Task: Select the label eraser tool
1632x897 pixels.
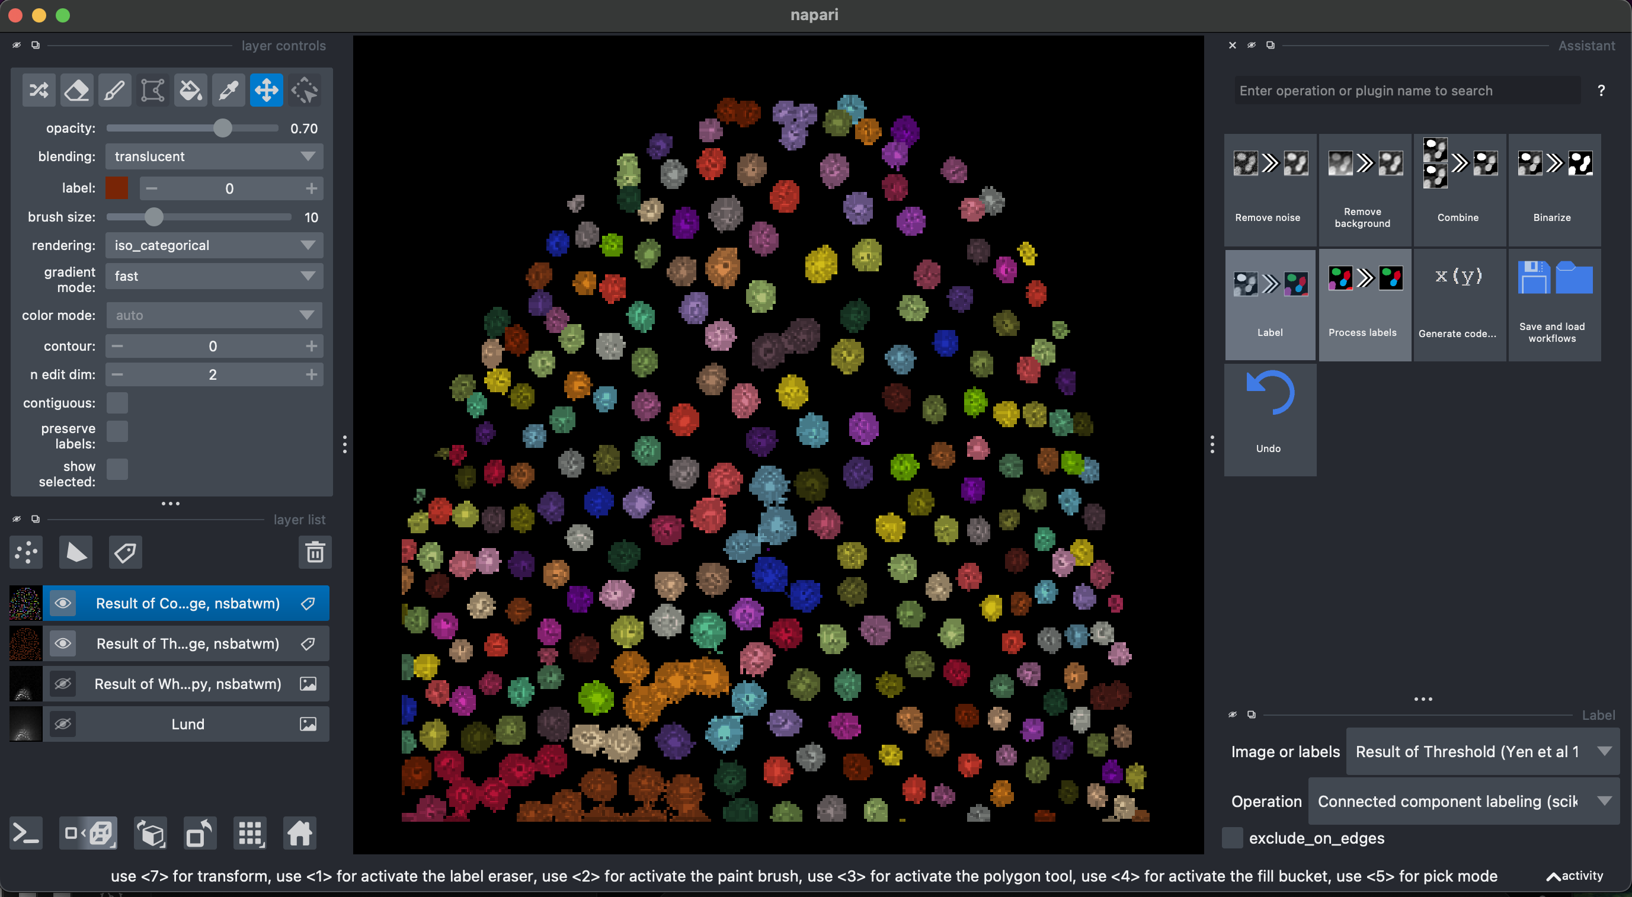Action: coord(76,91)
